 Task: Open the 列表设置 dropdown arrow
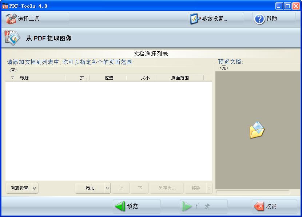click(x=35, y=188)
